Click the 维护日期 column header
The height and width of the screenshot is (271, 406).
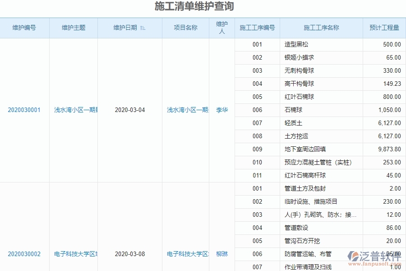129,28
